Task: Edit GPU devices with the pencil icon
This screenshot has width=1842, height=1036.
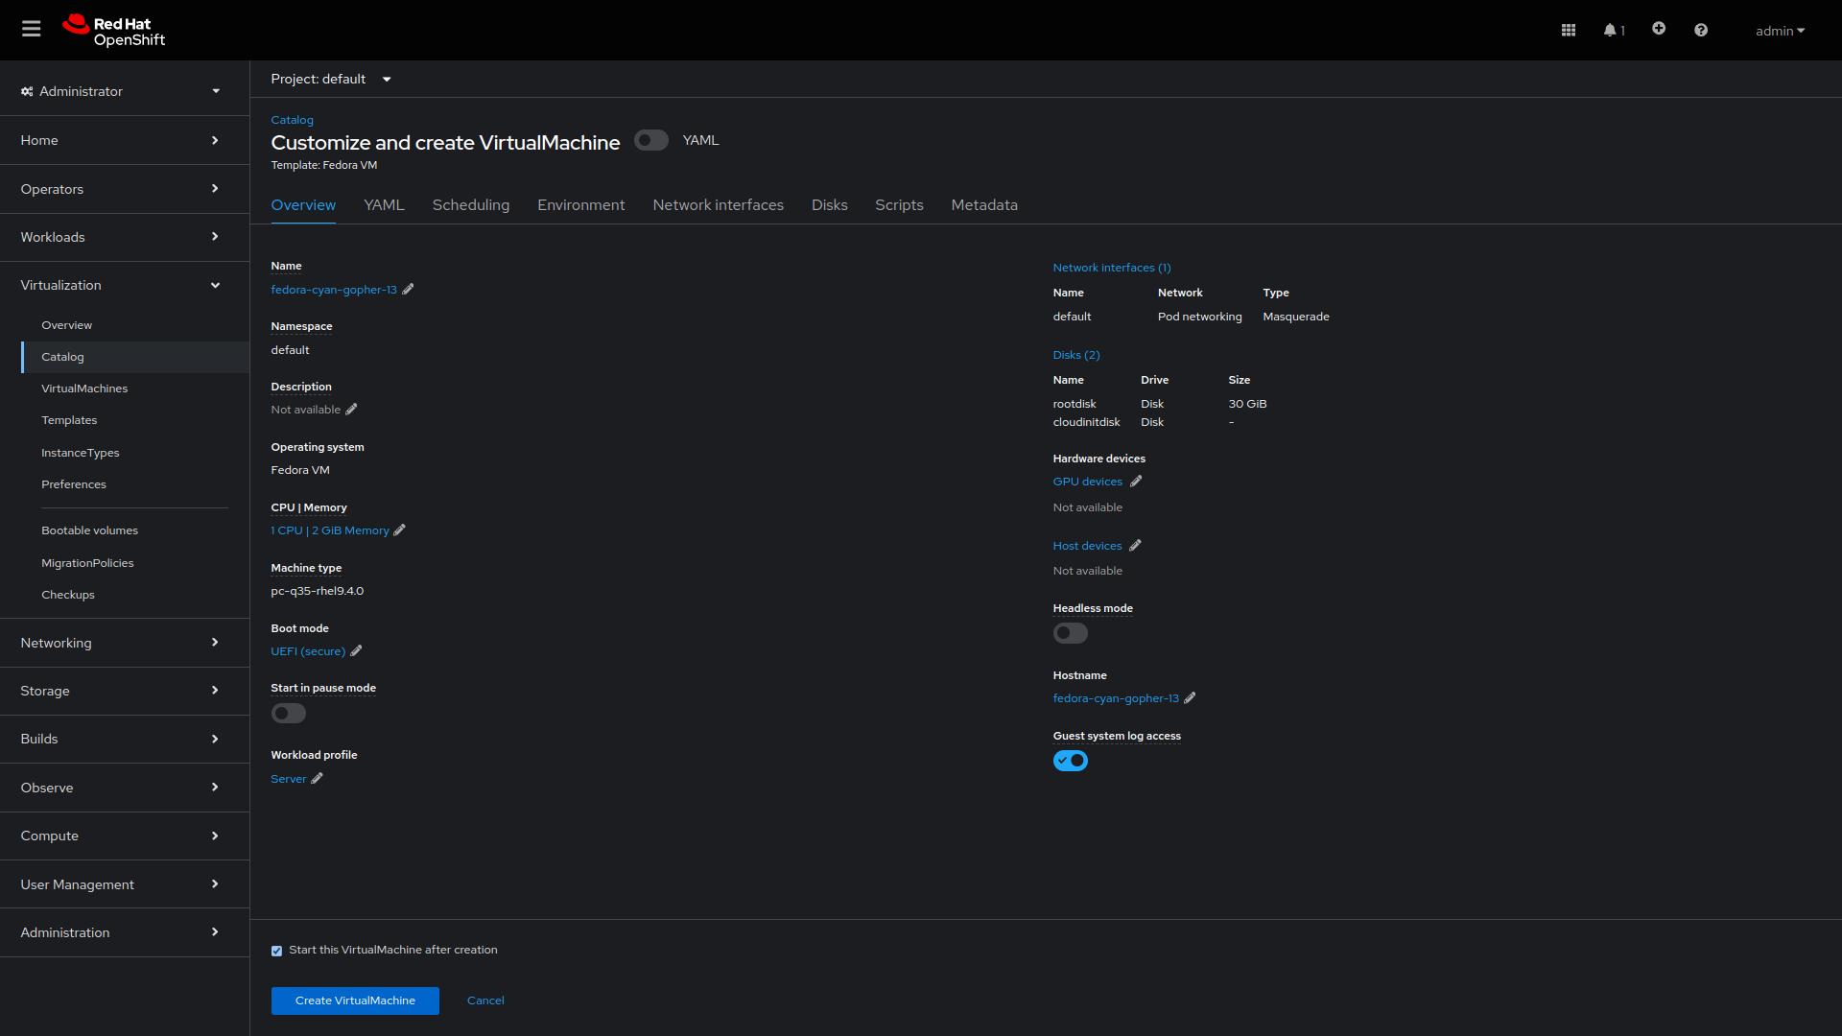Action: pyautogui.click(x=1134, y=481)
